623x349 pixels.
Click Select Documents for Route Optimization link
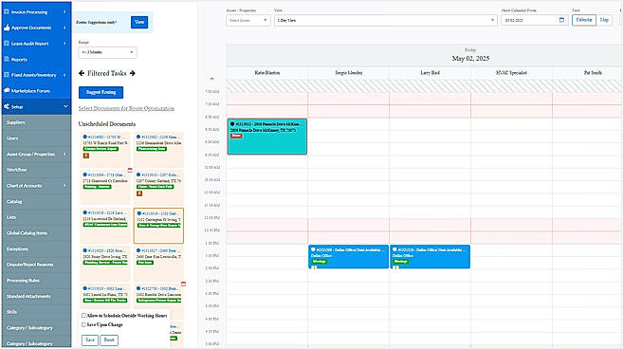coord(126,108)
